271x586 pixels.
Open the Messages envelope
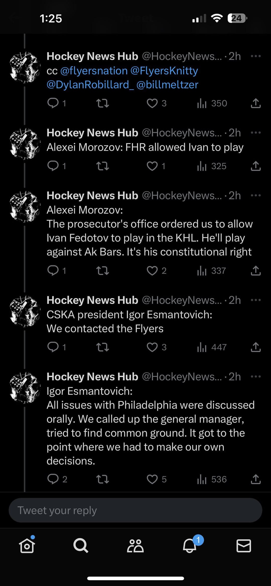[244, 545]
